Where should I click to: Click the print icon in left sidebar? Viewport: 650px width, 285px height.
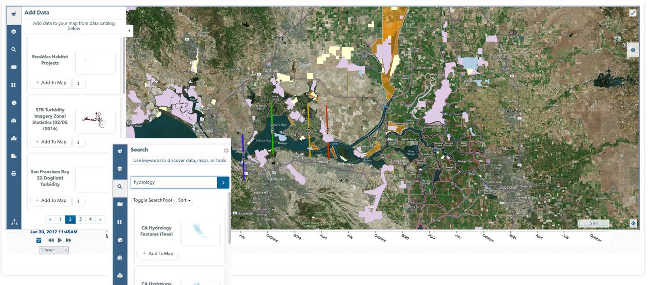14,173
